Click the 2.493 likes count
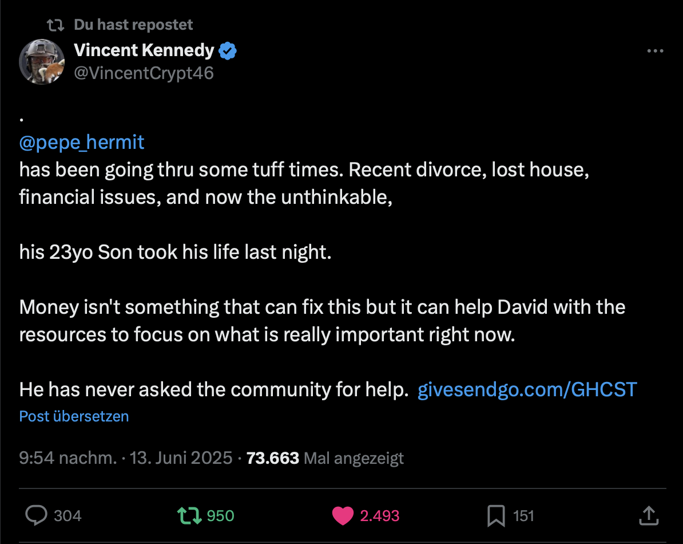Screen dimensions: 683x544 click(x=379, y=516)
